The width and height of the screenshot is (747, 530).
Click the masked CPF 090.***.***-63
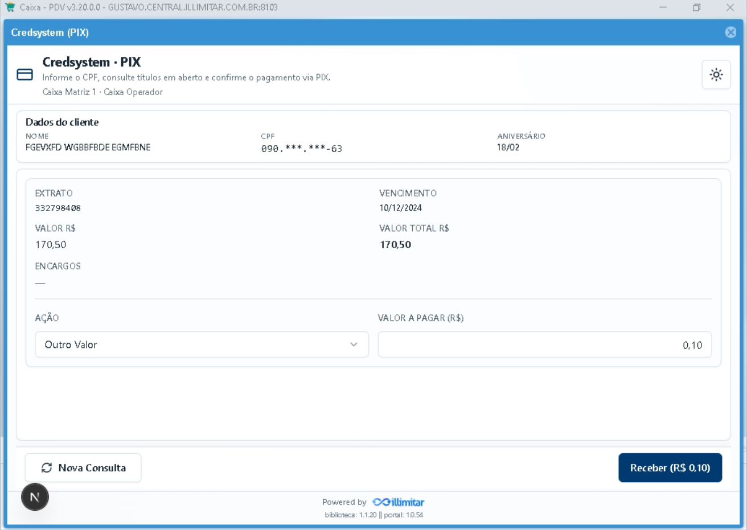(x=302, y=149)
